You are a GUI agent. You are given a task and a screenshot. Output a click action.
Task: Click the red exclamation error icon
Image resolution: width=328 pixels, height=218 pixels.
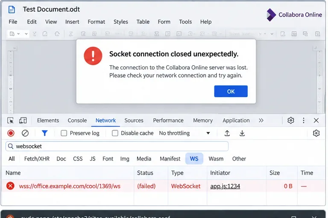click(x=93, y=56)
